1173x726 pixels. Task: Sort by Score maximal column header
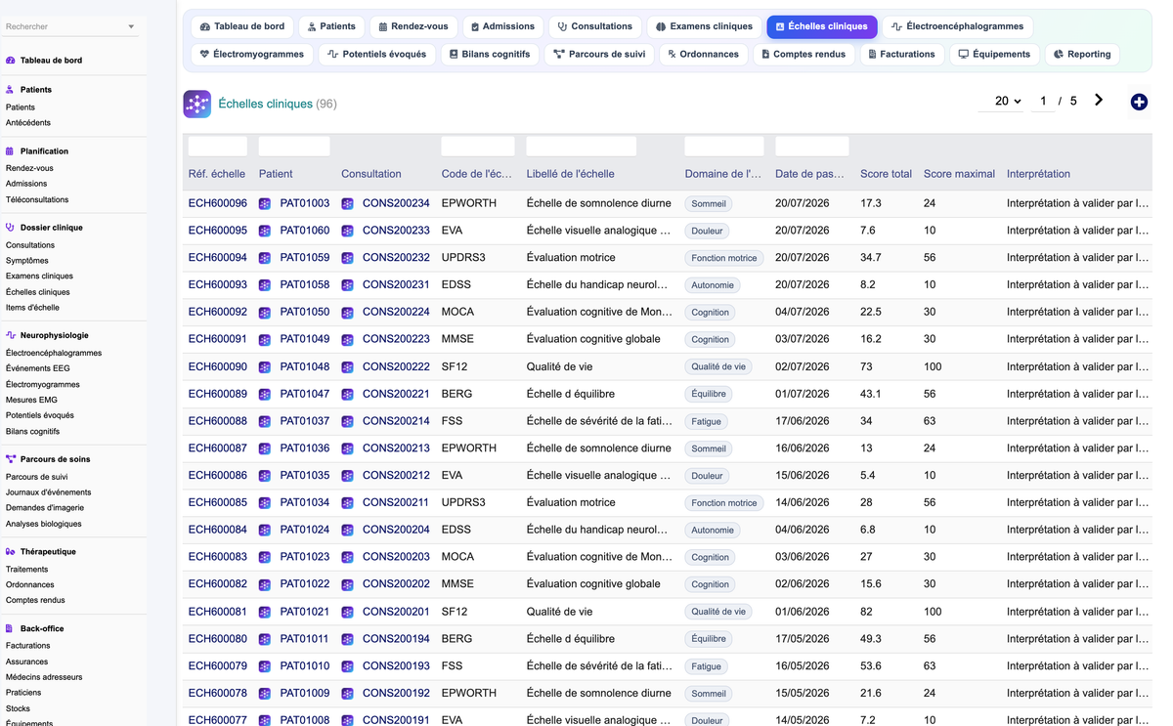[959, 174]
